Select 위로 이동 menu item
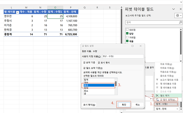This screenshot has width=183, height=113. click(x=168, y=64)
